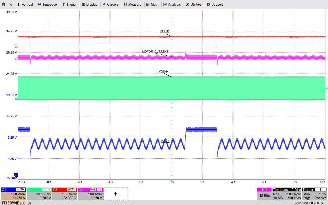Click the Trigger flag icon
328x205 pixels.
pyautogui.click(x=64, y=4)
